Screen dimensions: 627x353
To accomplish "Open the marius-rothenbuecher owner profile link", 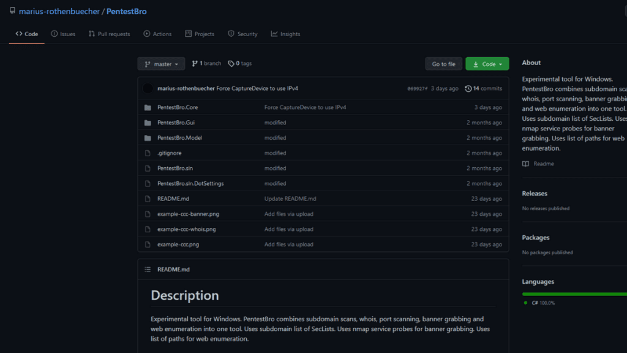I will click(x=59, y=11).
